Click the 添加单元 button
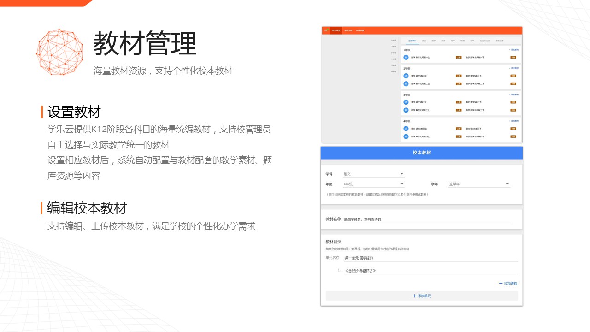 coord(422,296)
